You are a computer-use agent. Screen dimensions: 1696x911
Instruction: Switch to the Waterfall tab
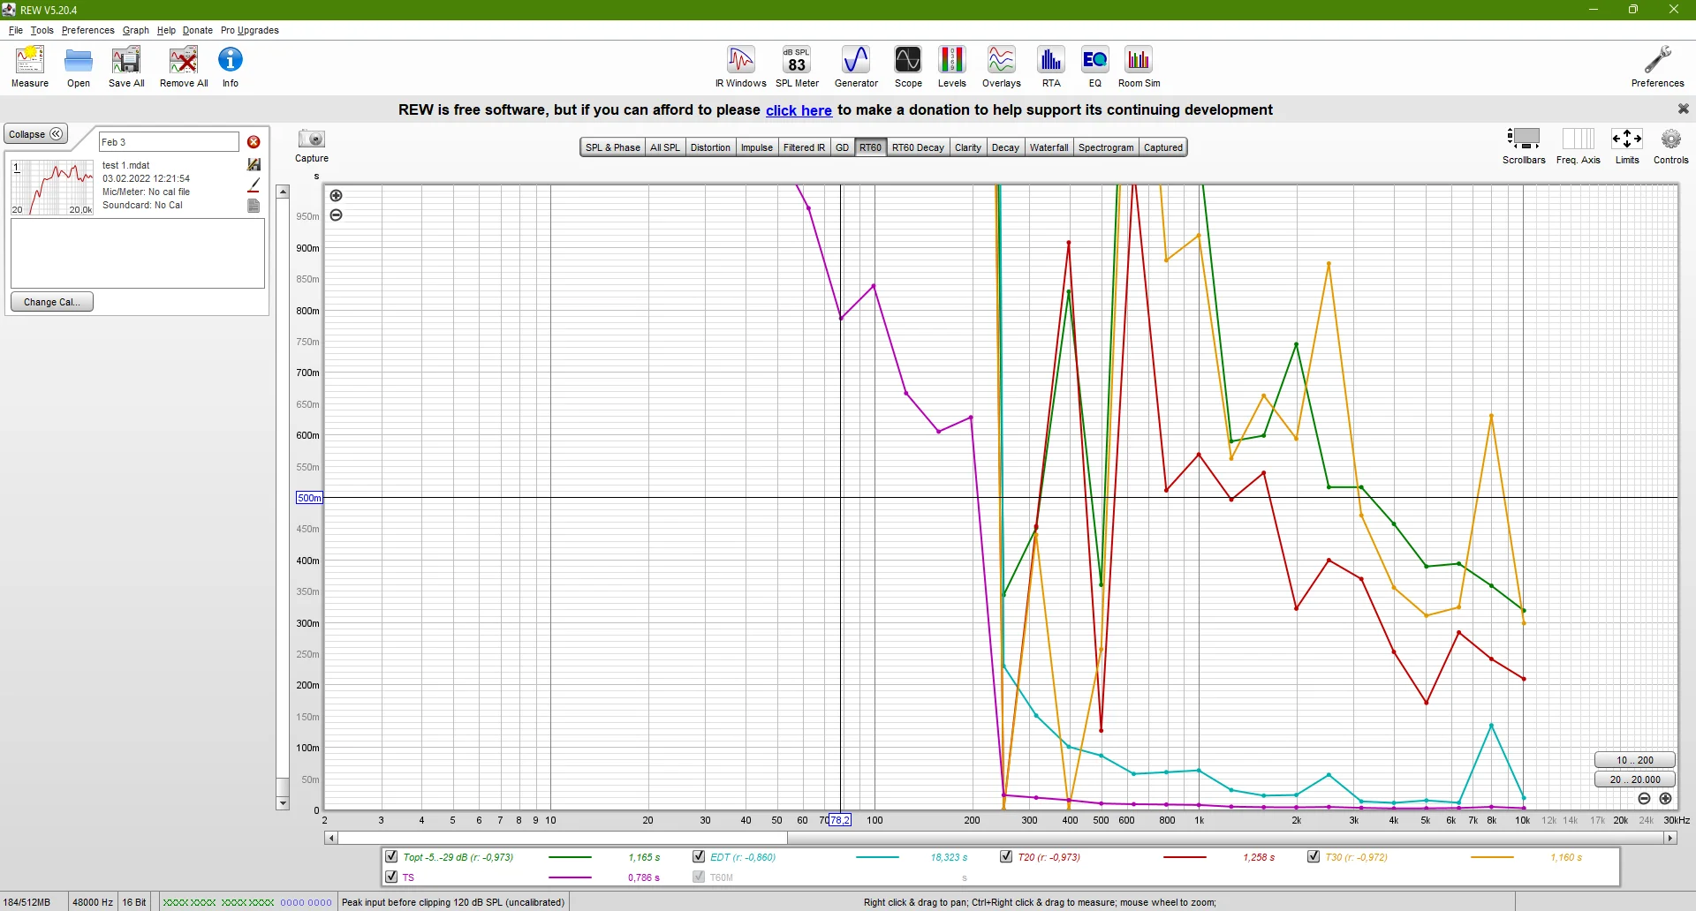pyautogui.click(x=1049, y=147)
